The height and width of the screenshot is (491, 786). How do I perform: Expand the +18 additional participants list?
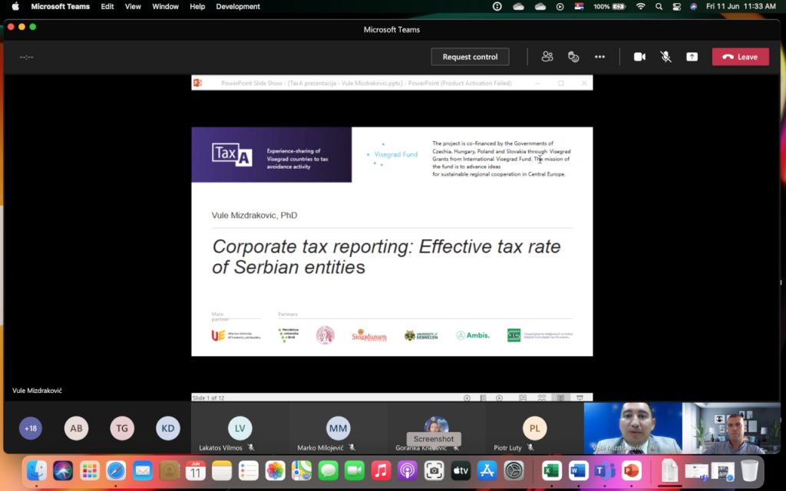tap(31, 428)
